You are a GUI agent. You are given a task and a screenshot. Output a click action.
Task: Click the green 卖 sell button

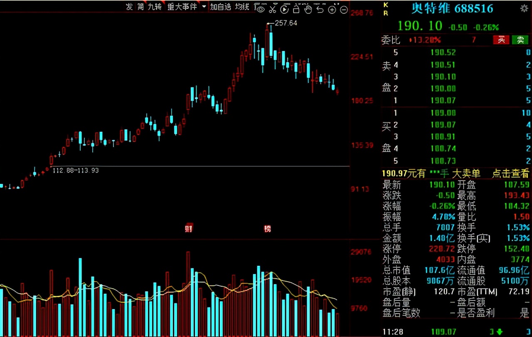(x=520, y=40)
